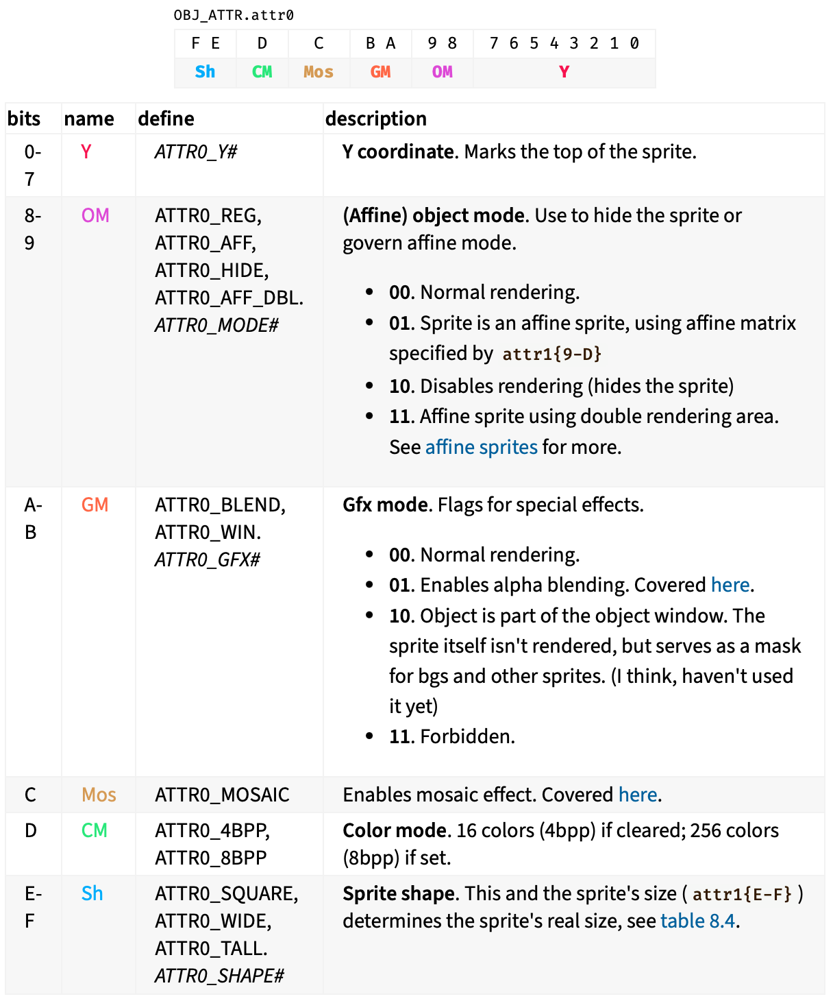Open the 'table 8.4' link
This screenshot has height=1001, width=833.
698,921
